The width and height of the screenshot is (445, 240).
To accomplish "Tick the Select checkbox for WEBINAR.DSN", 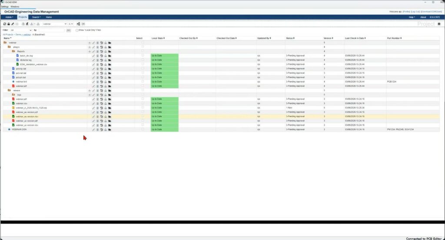I will 143,129.
